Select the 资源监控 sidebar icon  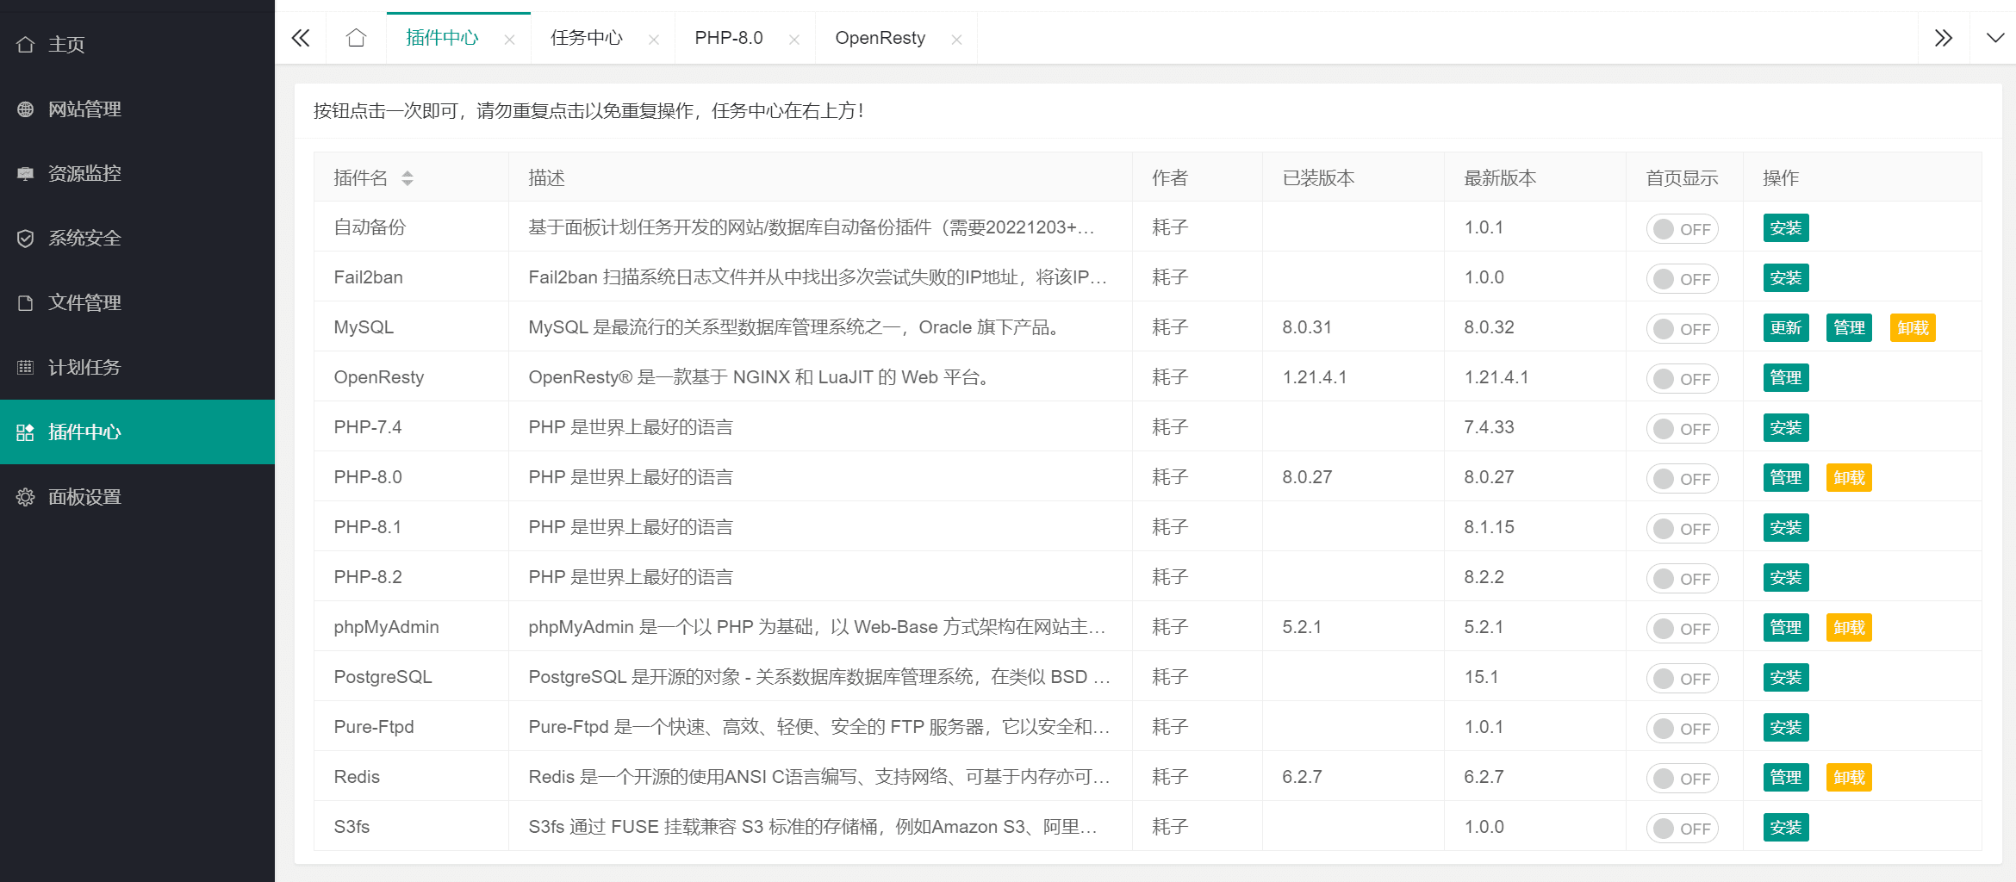pos(25,173)
